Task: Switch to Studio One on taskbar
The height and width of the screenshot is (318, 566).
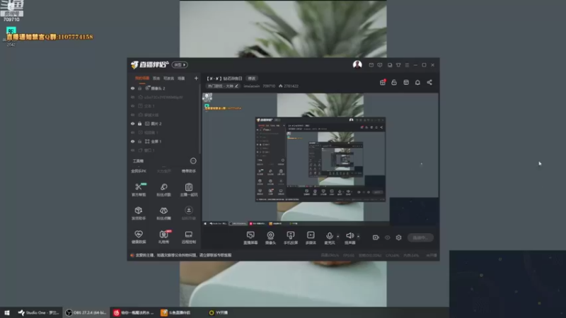Action: point(39,312)
